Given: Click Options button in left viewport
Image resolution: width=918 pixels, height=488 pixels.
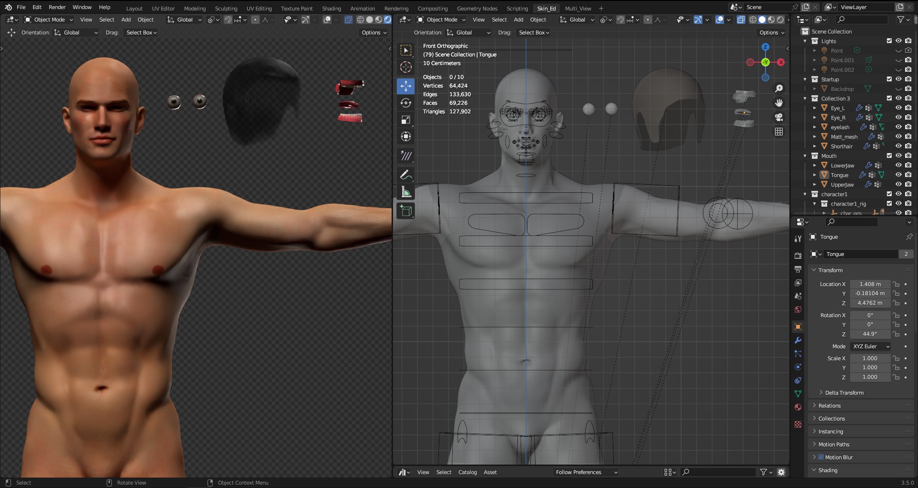Looking at the screenshot, I should pos(373,33).
